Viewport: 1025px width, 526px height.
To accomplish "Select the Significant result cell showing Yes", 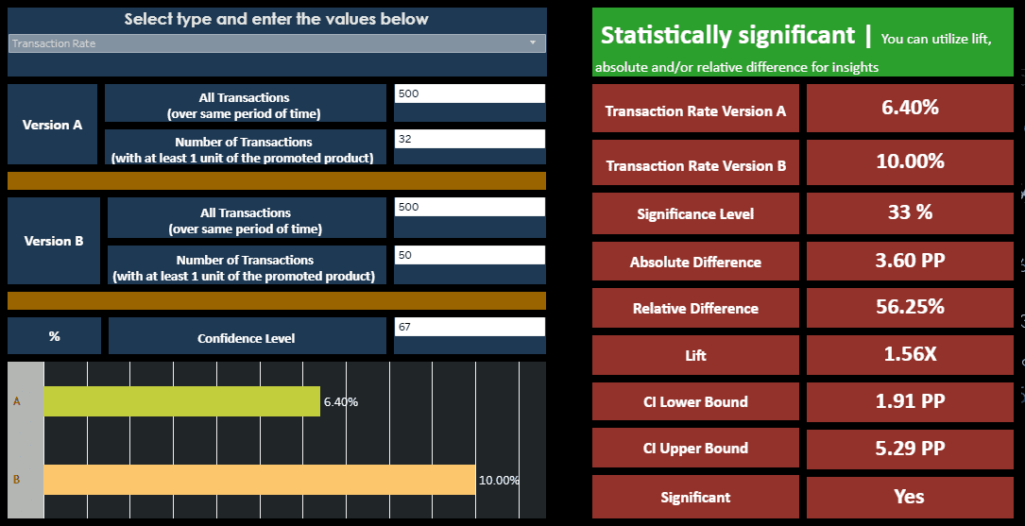I will pos(910,497).
